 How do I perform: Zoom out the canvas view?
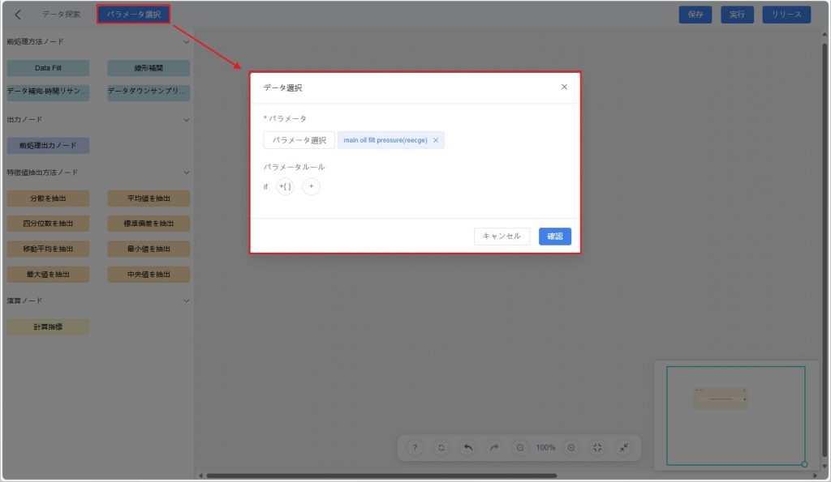[x=520, y=447]
